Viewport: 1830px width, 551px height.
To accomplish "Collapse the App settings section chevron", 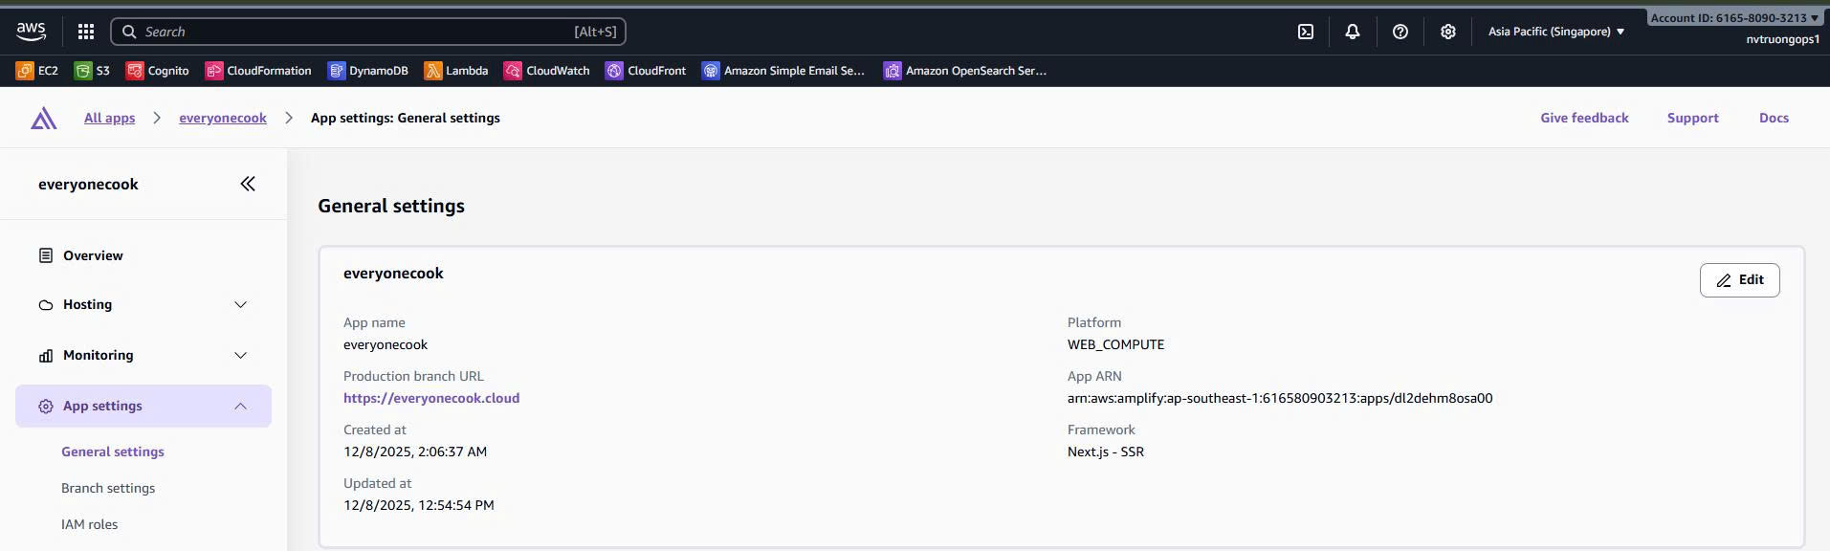I will pos(241,407).
